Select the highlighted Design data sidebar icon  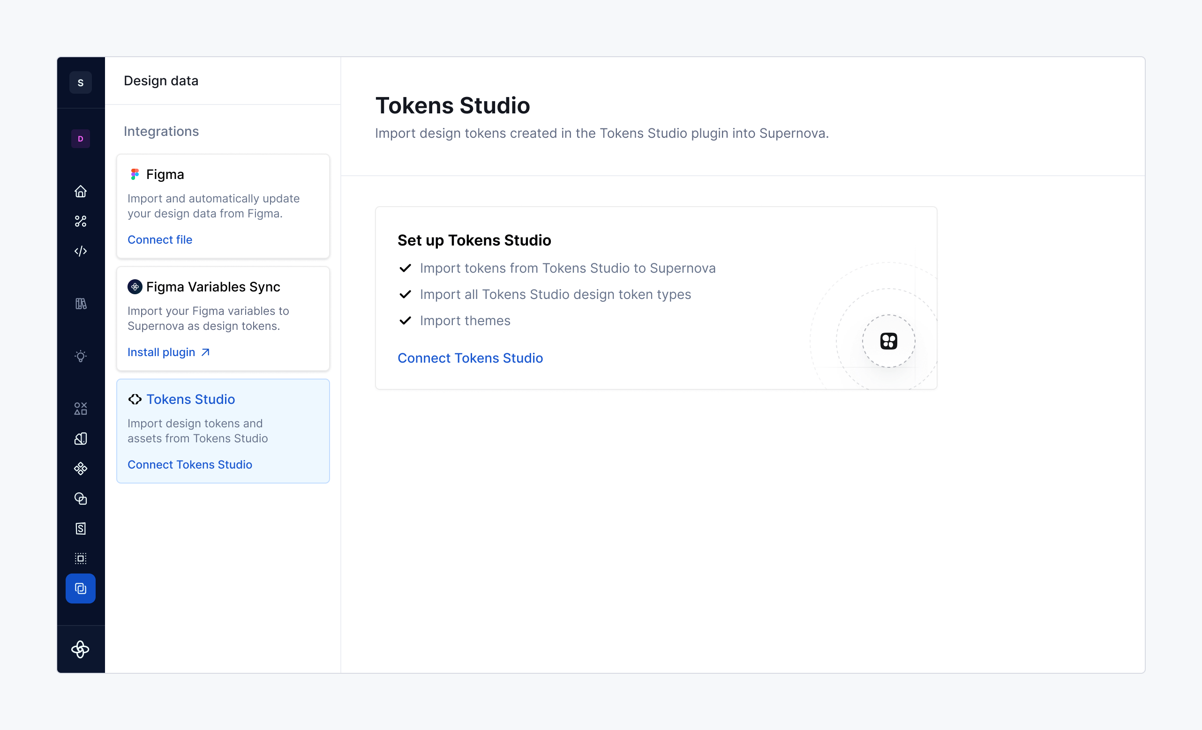point(81,588)
